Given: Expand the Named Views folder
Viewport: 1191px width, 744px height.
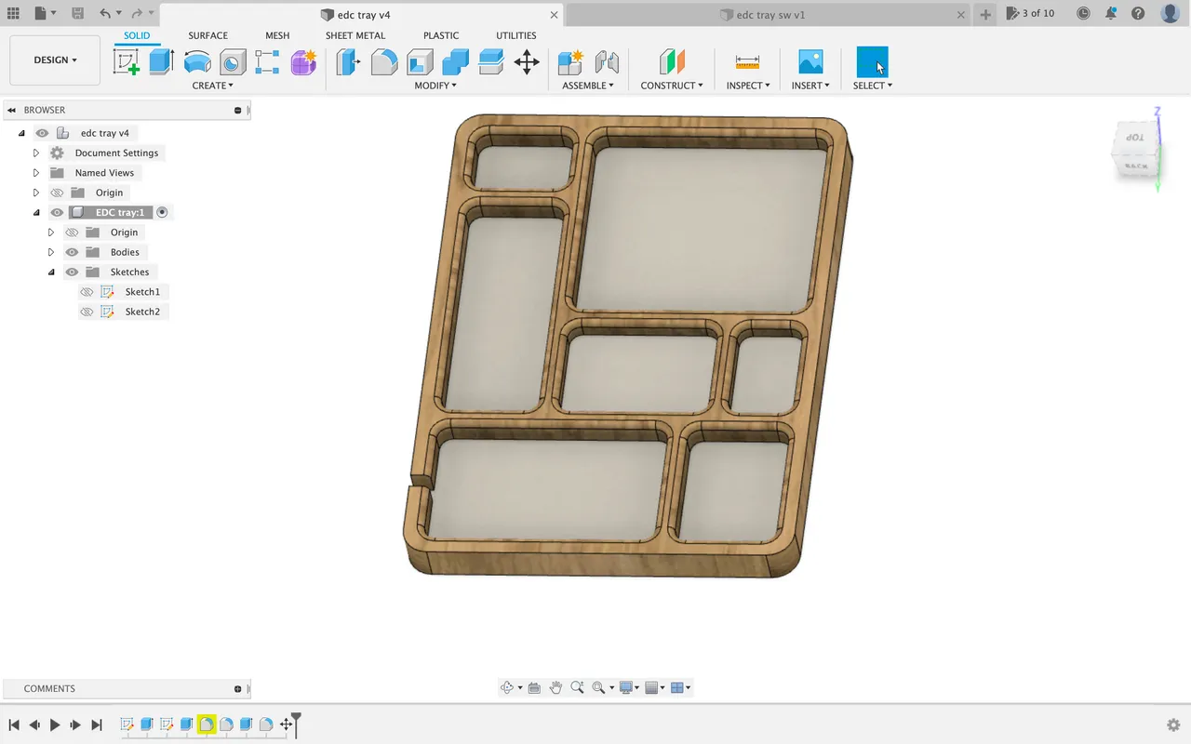Looking at the screenshot, I should [x=35, y=172].
